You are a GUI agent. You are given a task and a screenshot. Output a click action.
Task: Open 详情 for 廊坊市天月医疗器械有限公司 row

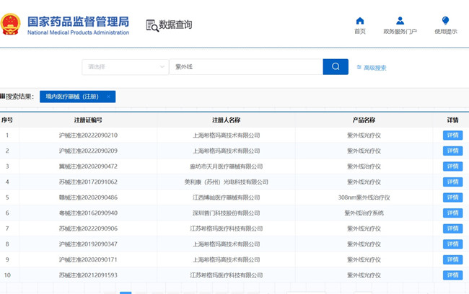[452, 166]
